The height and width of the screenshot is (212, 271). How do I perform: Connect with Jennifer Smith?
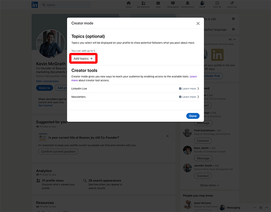tap(203, 176)
